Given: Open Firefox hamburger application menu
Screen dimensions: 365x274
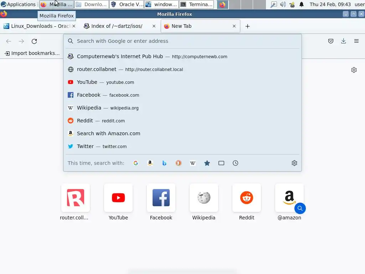Looking at the screenshot, I should tap(356, 41).
